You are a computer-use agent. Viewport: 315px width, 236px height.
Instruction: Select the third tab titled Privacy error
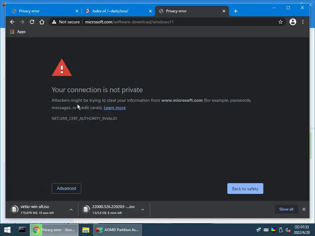(191, 11)
